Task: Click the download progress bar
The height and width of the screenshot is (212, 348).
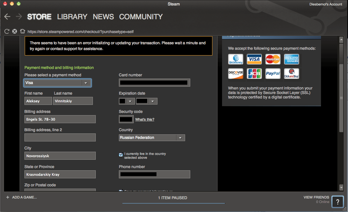Action: [x=174, y=203]
